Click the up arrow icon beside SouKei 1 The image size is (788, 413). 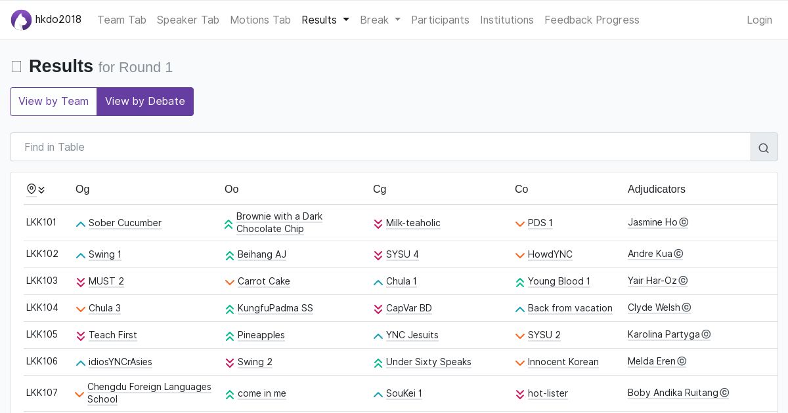[378, 394]
